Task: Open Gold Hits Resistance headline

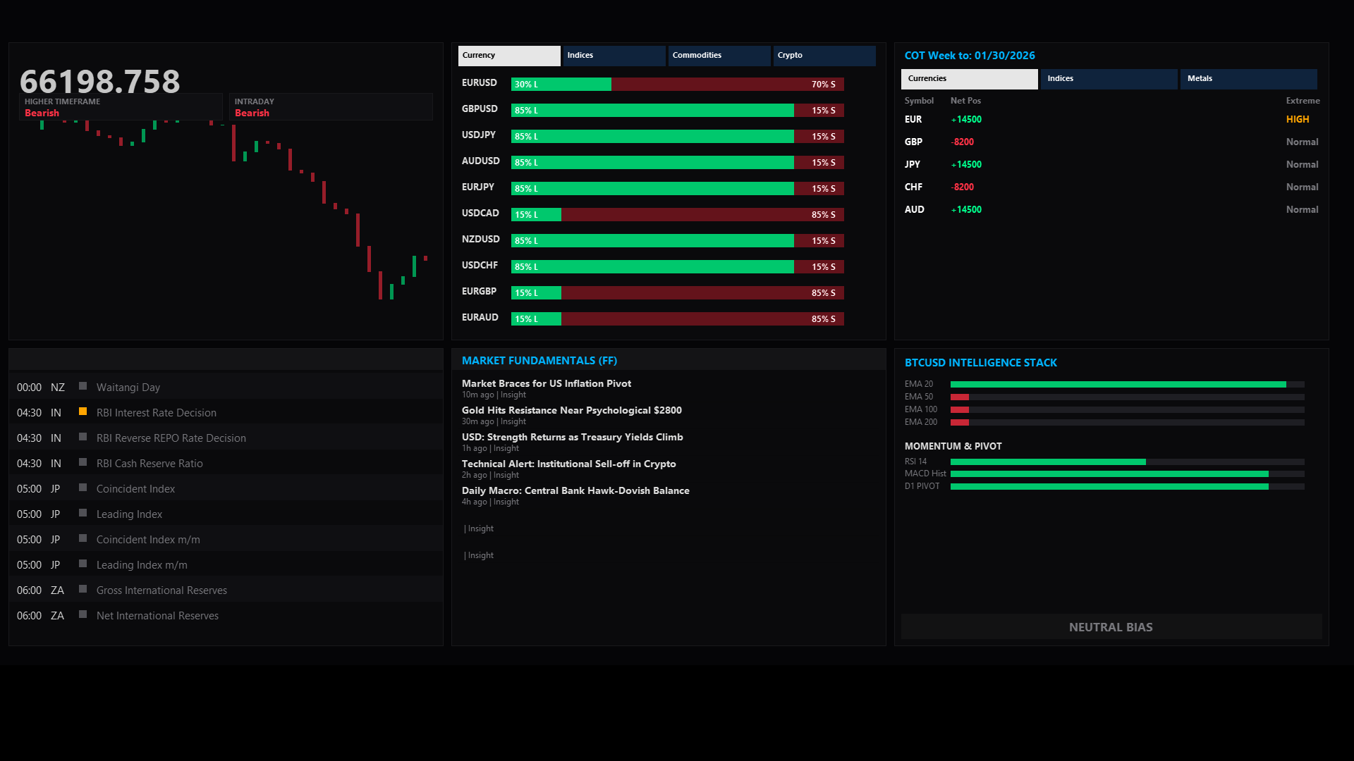Action: tap(571, 411)
